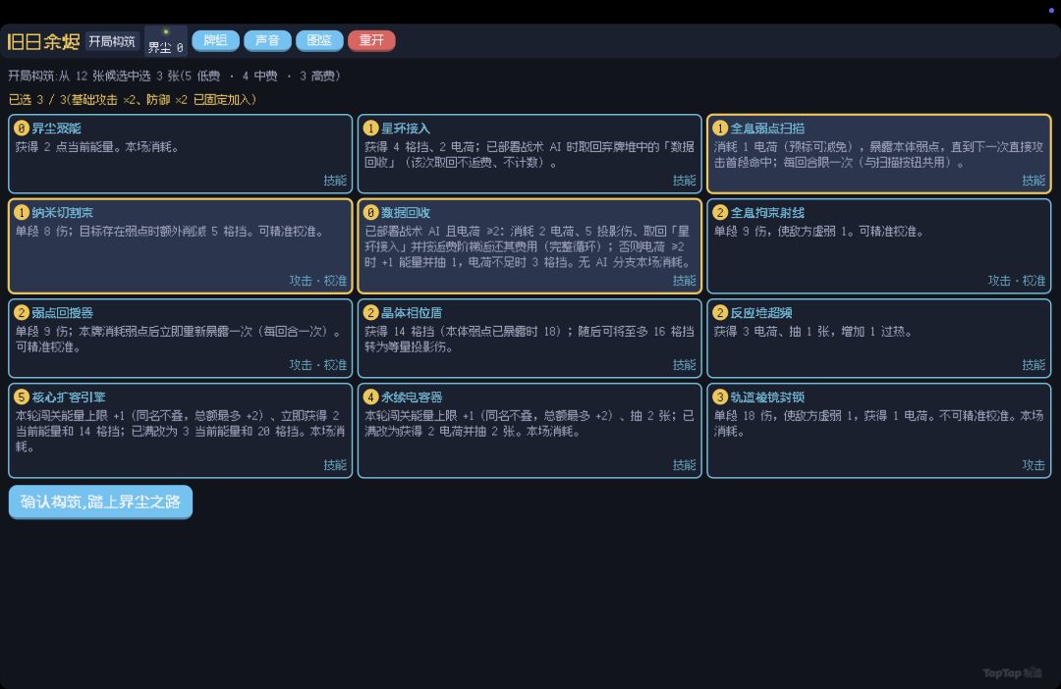Click the 开局构筑 phase tag in the header
The width and height of the screenshot is (1061, 689).
click(112, 41)
